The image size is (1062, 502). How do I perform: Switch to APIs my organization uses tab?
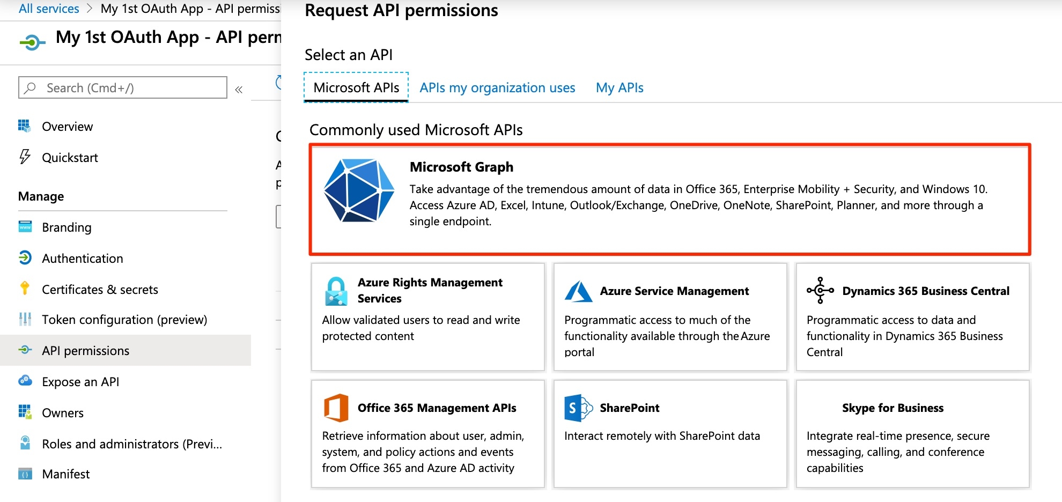coord(497,88)
